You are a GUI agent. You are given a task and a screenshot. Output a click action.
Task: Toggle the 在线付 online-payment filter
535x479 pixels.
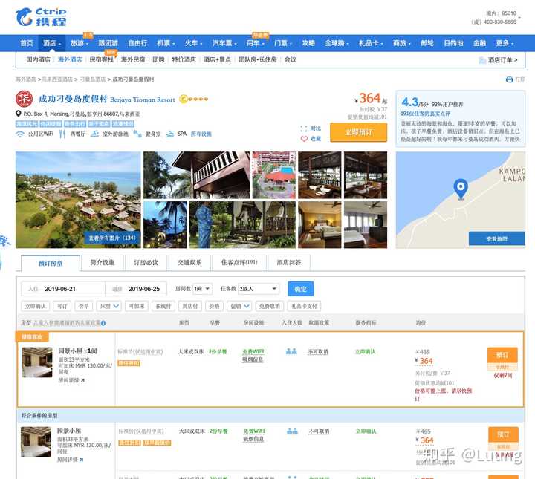point(163,306)
